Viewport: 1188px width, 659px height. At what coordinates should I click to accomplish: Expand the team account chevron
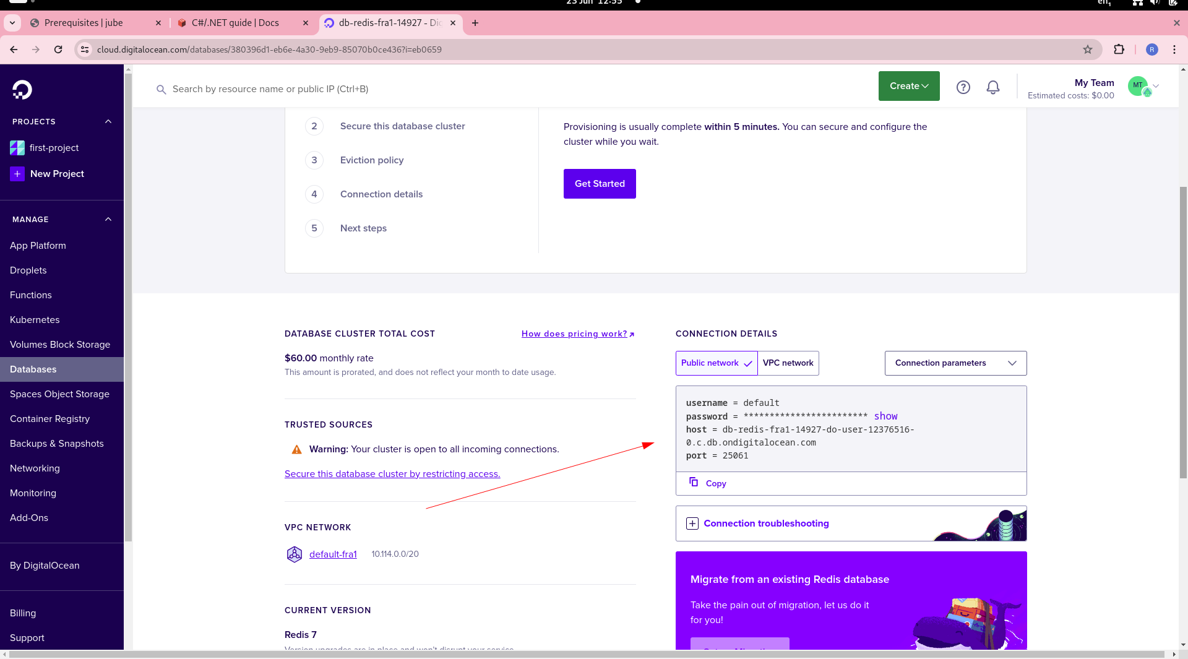(1156, 87)
